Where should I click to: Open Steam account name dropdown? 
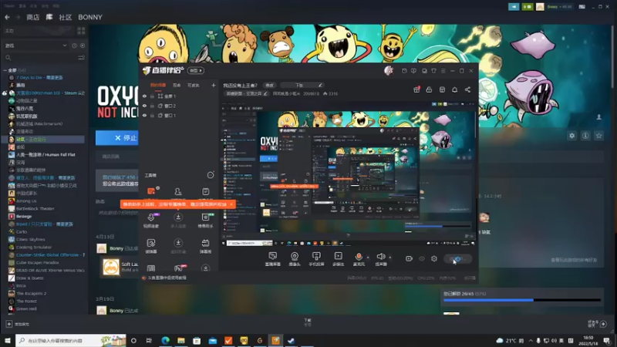point(559,7)
